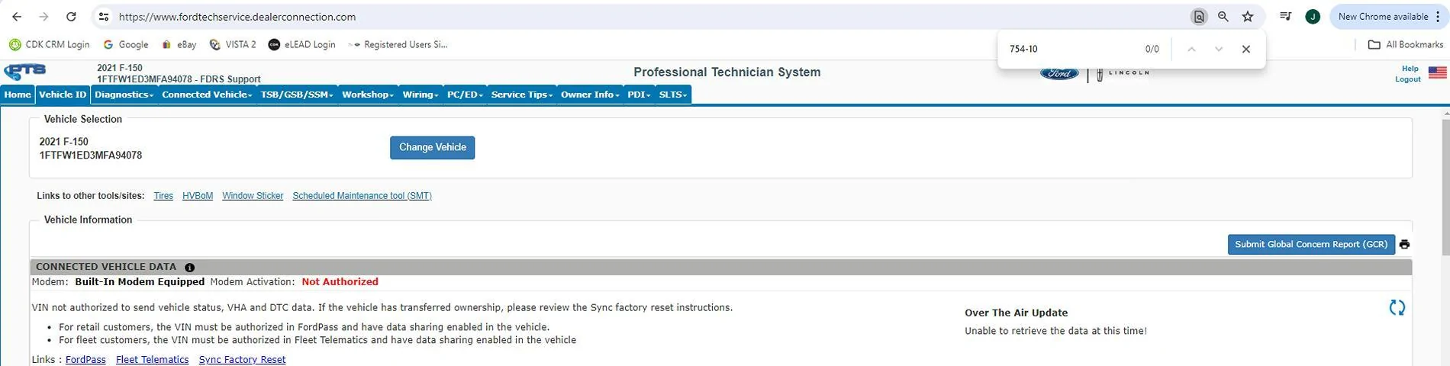The height and width of the screenshot is (366, 1450).
Task: Click Logout link
Action: [1408, 79]
